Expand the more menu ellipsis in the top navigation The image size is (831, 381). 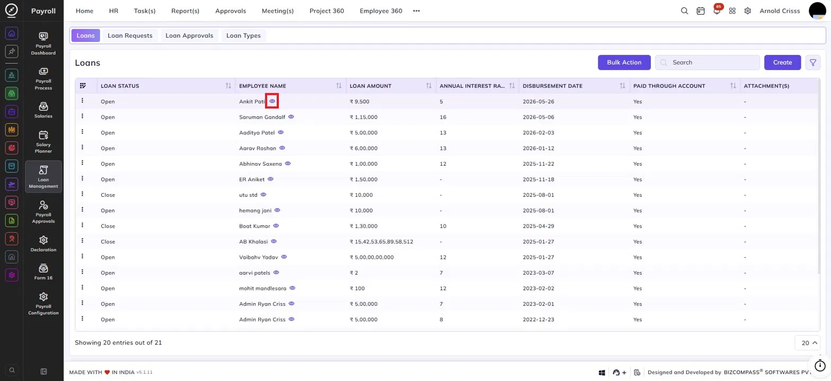pos(417,11)
